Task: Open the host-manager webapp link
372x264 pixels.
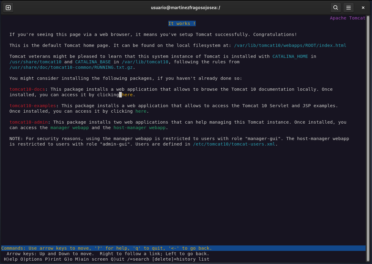Action: tap(139, 128)
